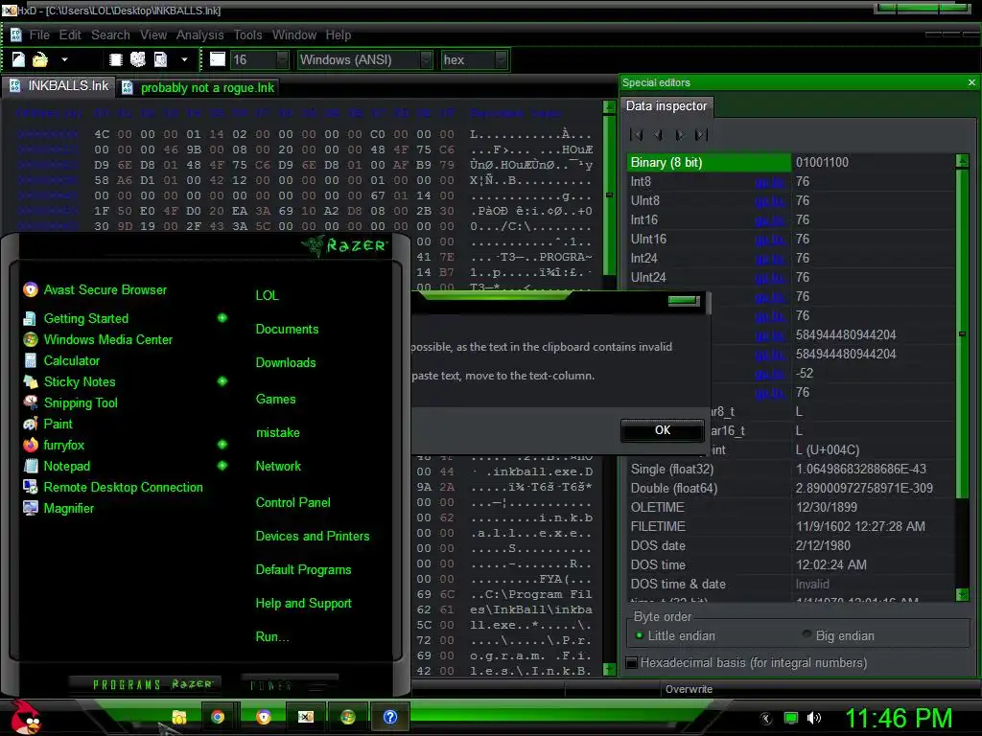The width and height of the screenshot is (982, 736).
Task: Open Avast browser taskbar icon
Action: tap(263, 717)
